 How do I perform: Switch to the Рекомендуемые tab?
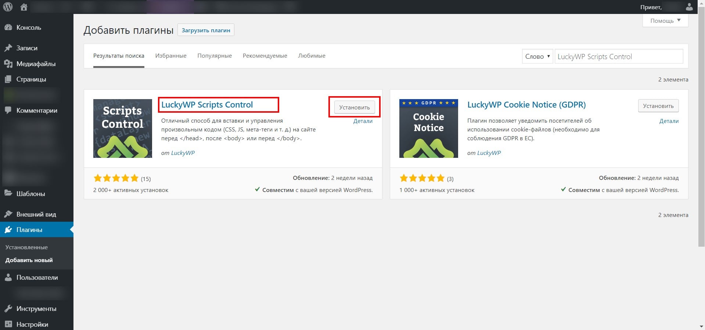point(265,56)
